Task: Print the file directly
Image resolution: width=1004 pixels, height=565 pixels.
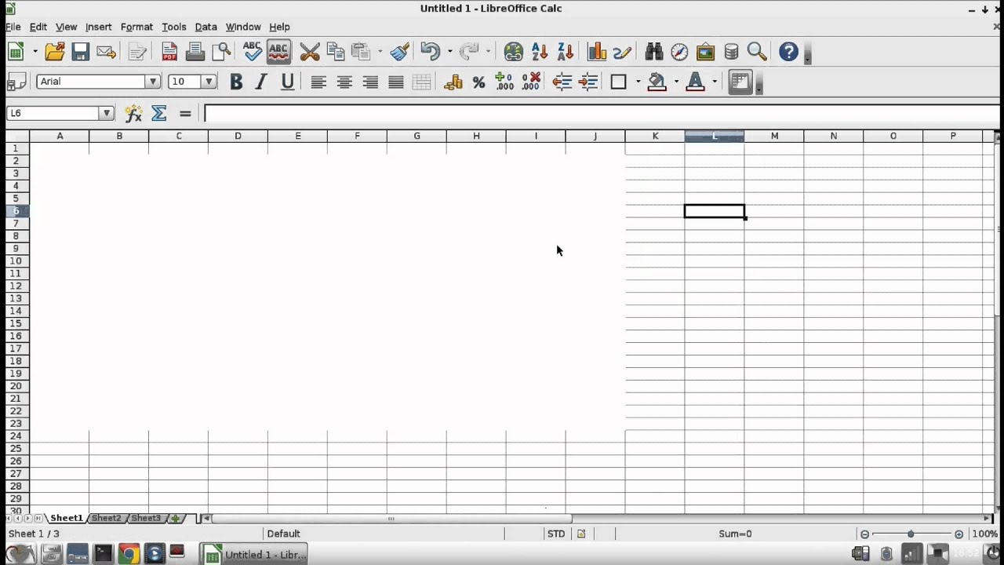Action: point(195,52)
